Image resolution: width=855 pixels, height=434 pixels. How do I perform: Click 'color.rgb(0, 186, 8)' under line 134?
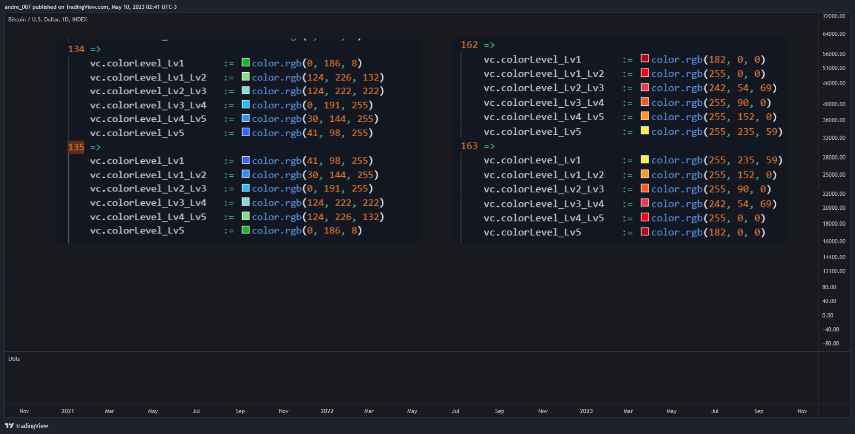click(x=307, y=63)
